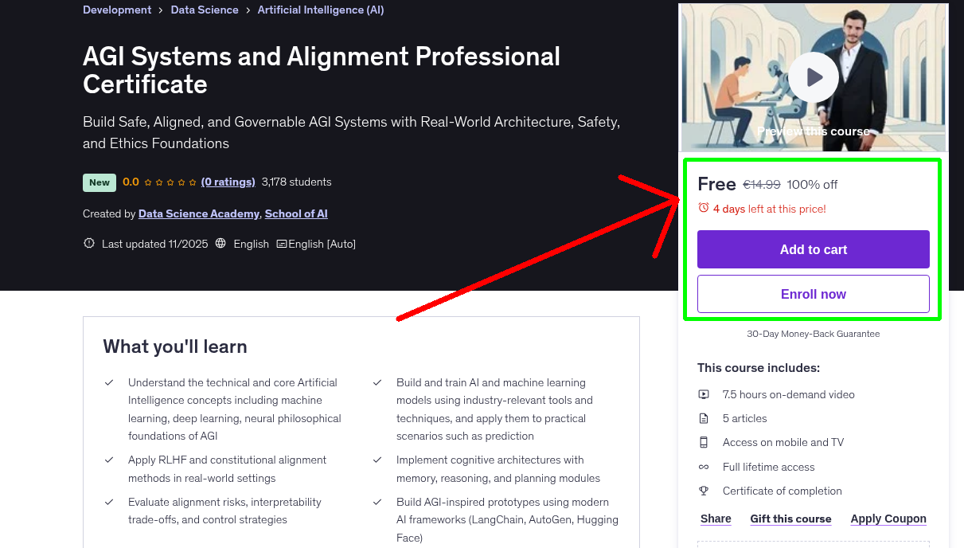964x548 pixels.
Task: Click the last updated clock icon
Action: pos(89,243)
